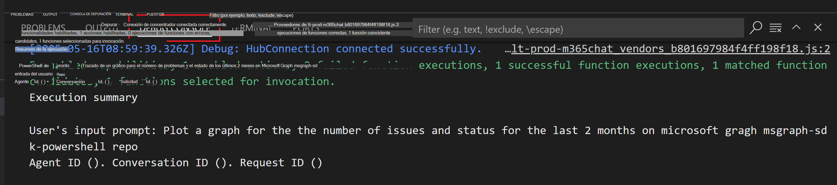
Task: Click highlighted 'Resumen de la ejecución' label
Action: coord(41,50)
